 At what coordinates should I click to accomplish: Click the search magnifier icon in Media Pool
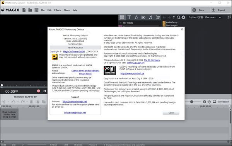pos(179,17)
